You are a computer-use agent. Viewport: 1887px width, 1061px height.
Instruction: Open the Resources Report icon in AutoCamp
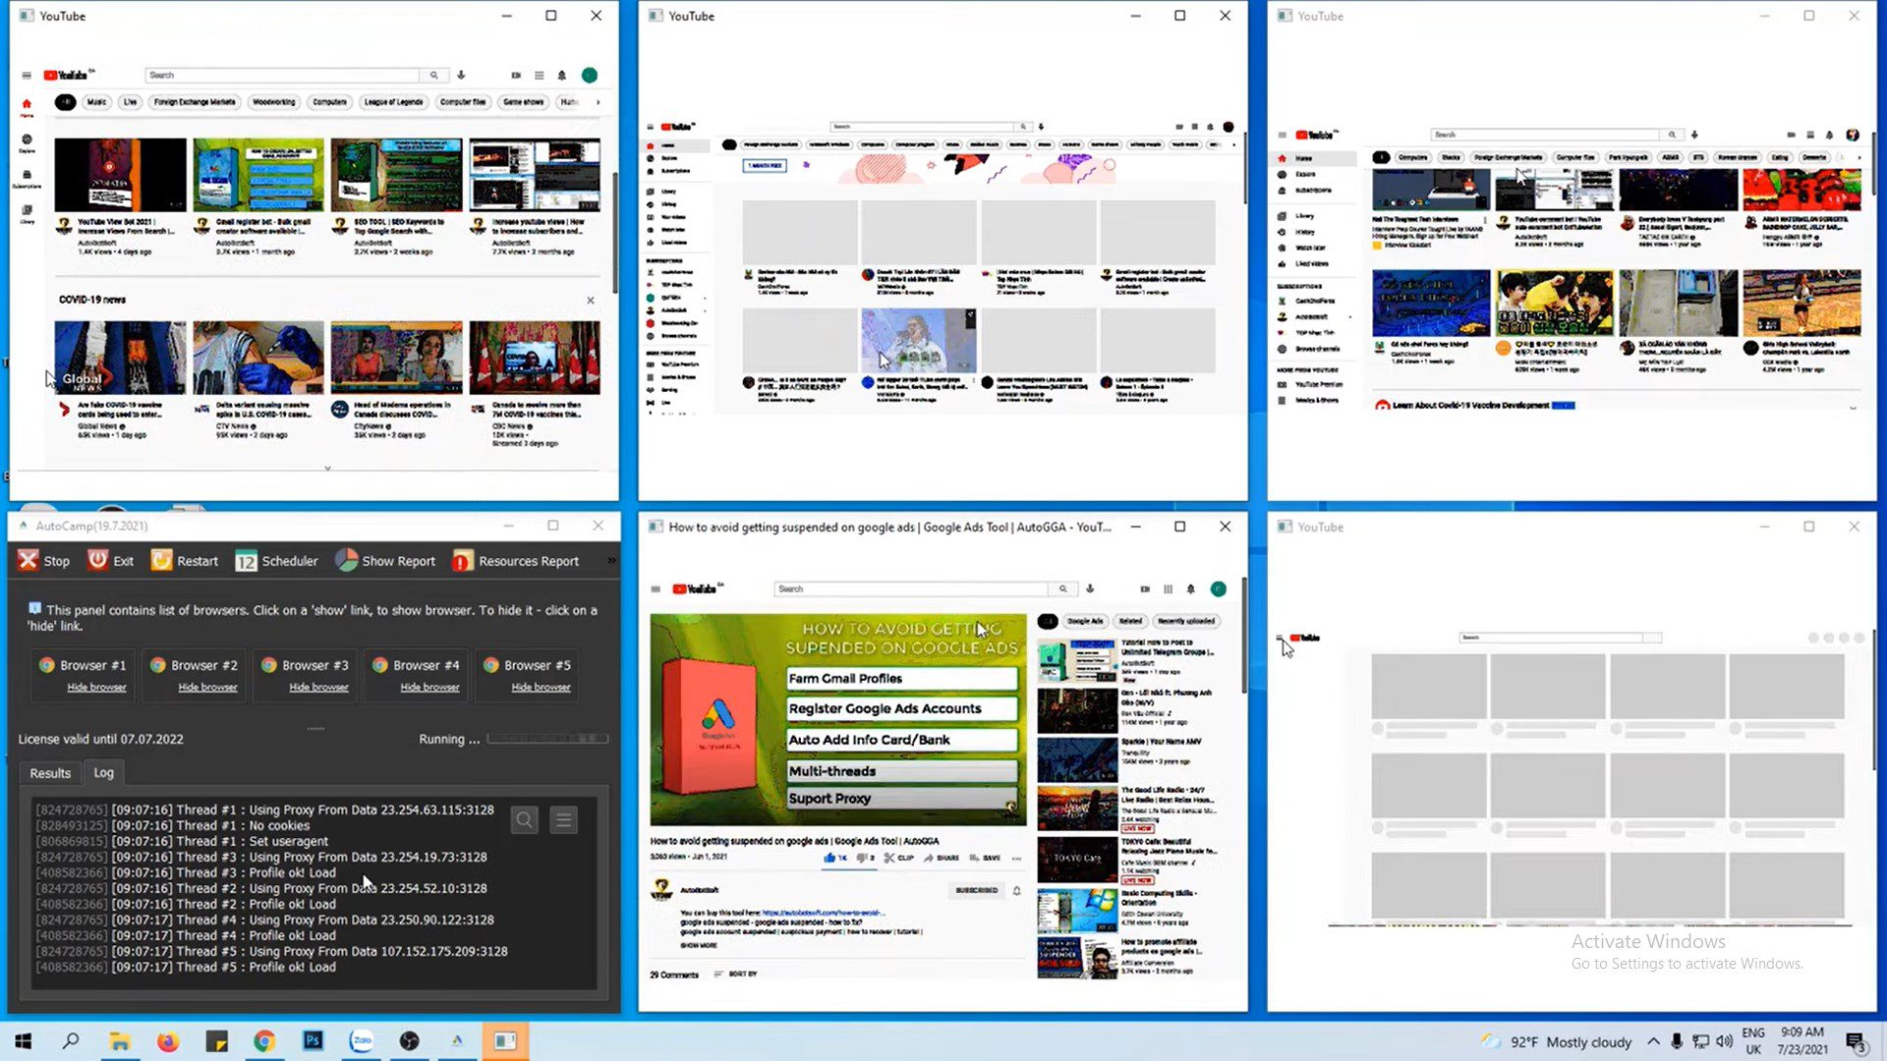[x=462, y=561]
